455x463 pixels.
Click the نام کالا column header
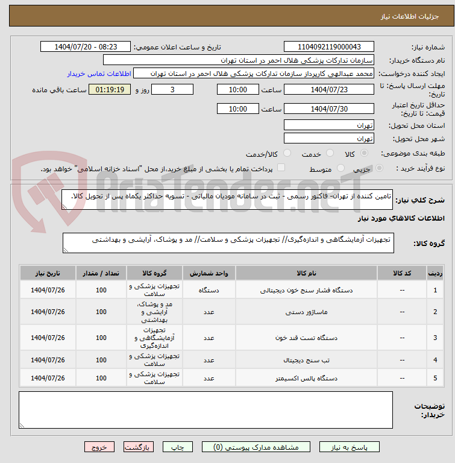click(x=306, y=273)
